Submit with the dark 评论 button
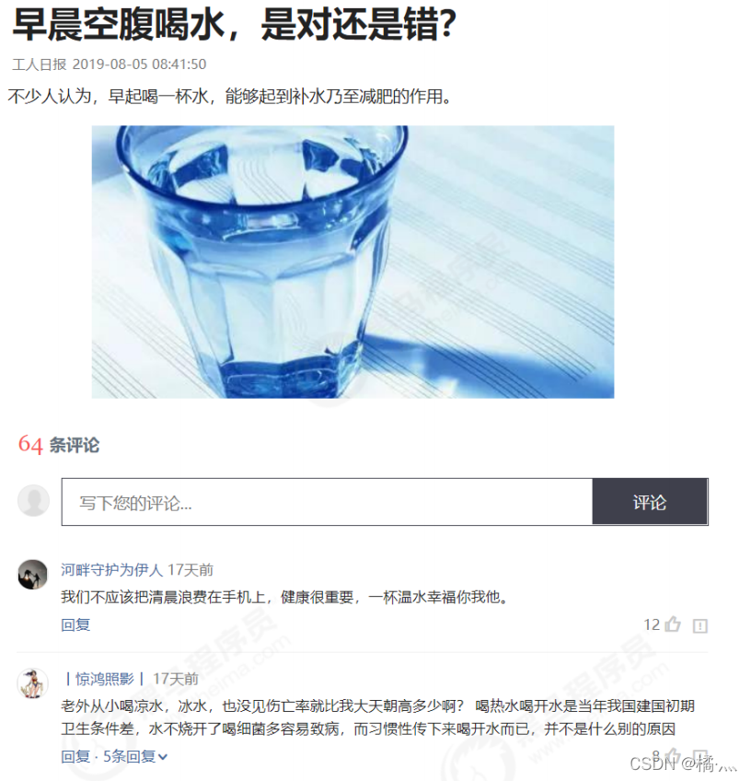The width and height of the screenshot is (751, 781). [650, 502]
